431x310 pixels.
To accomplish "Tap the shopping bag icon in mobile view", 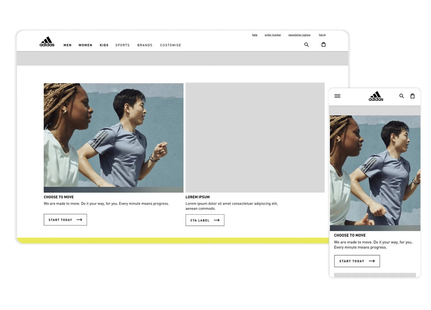I will tap(413, 96).
